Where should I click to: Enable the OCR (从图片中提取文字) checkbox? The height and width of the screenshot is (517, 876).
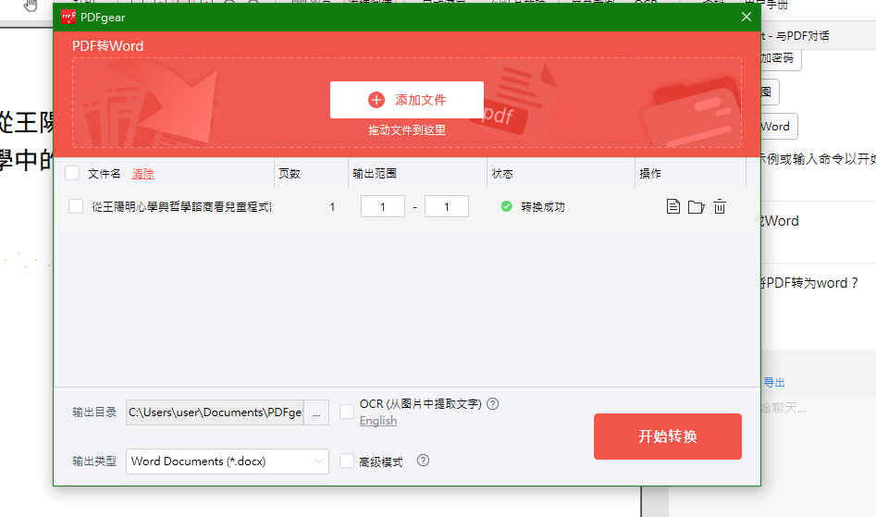pos(347,412)
